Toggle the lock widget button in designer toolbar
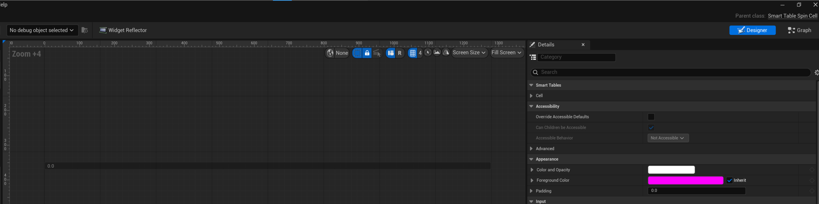The image size is (819, 204). pos(367,53)
